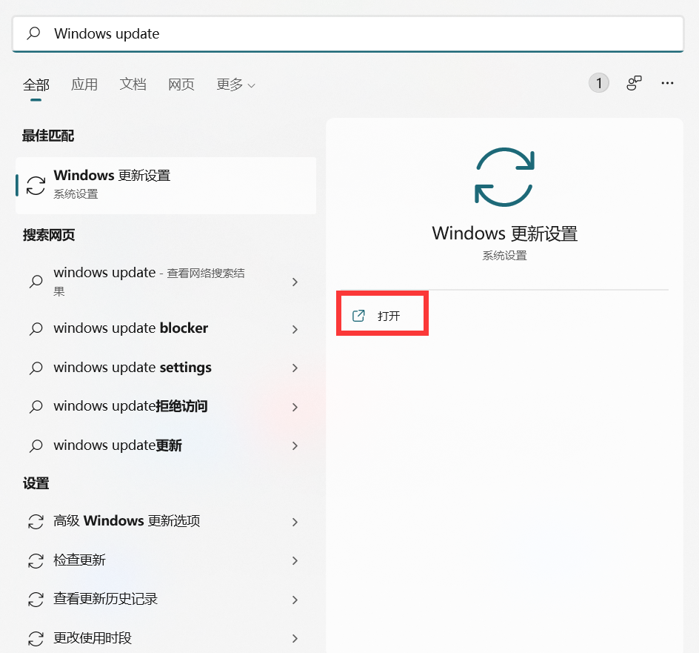Expand chevron for 高级 Windows 更新选项

[295, 522]
